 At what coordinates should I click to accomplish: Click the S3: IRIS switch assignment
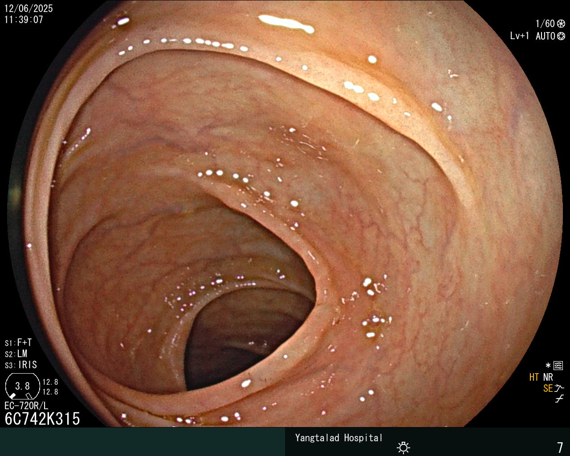(x=21, y=365)
